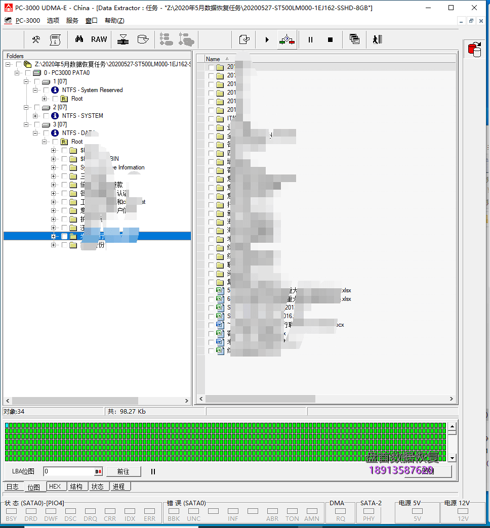Collapse the Z:\ task root node
The width and height of the screenshot is (490, 528).
click(8, 64)
